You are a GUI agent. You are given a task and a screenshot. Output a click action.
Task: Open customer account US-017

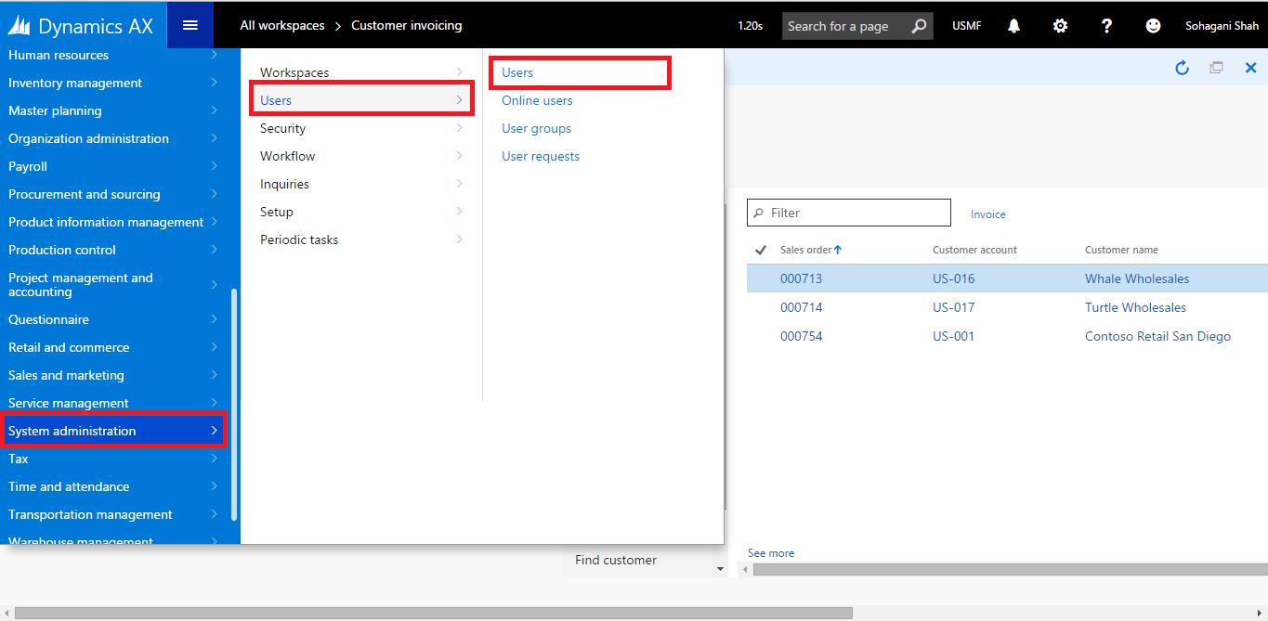pos(954,307)
